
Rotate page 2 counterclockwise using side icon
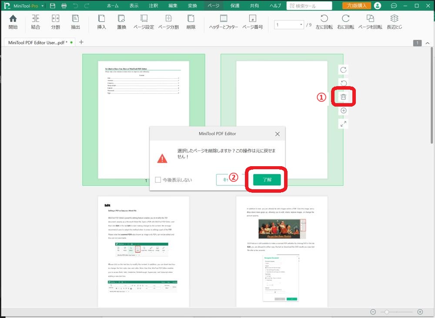(344, 83)
